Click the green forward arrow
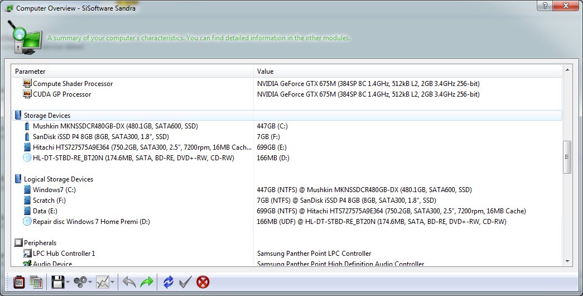The width and height of the screenshot is (583, 296). pyautogui.click(x=147, y=282)
